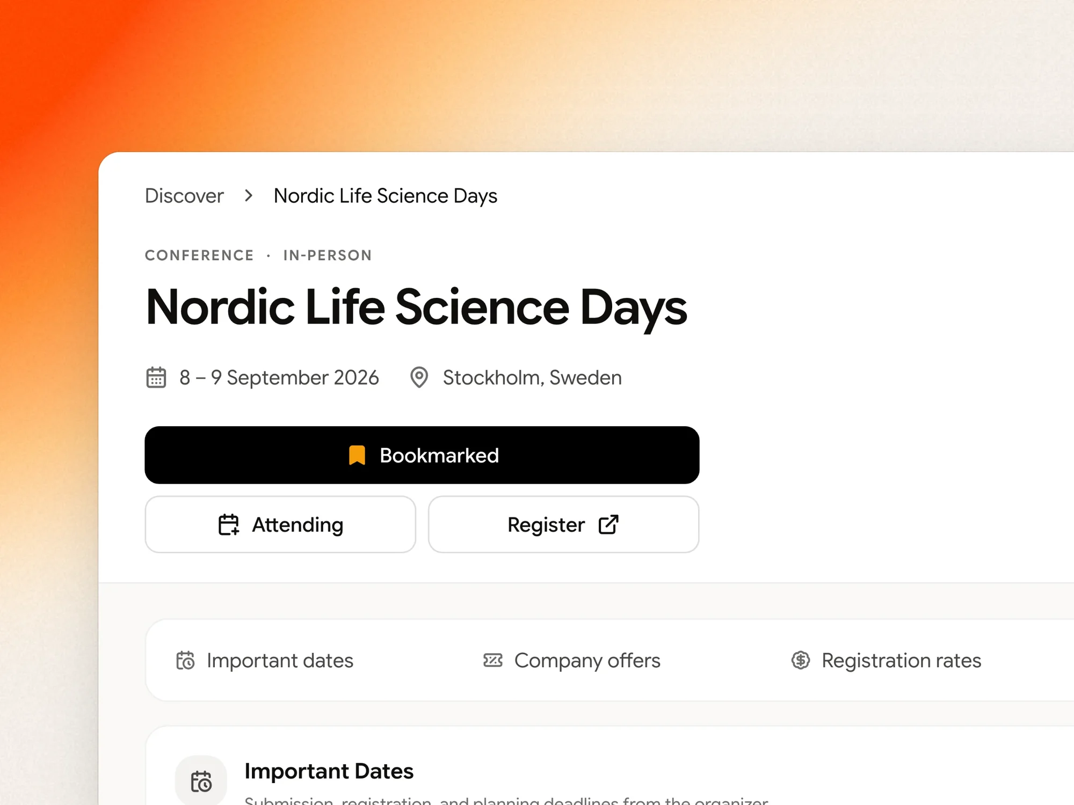Click the breadcrumb chevron separator

coord(248,196)
